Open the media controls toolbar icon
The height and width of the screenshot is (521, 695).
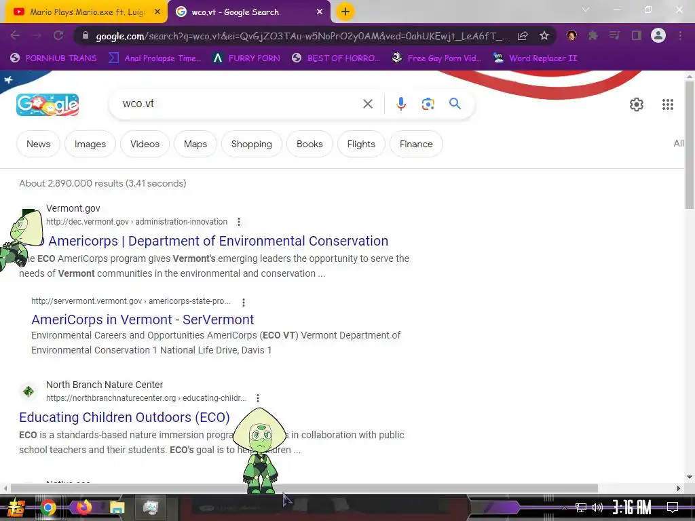point(614,35)
